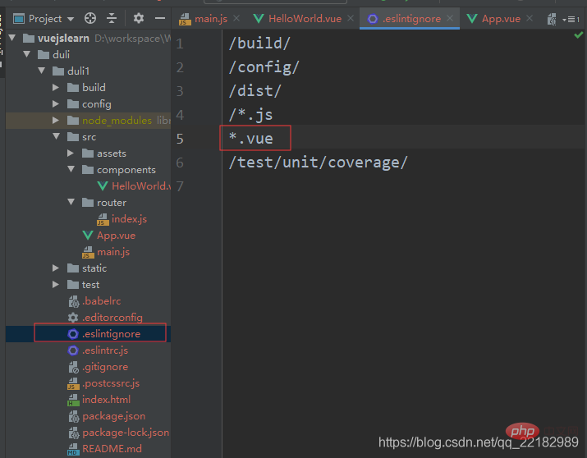The height and width of the screenshot is (458, 587).
Task: Place cursor on the *.vue line
Action: [251, 139]
